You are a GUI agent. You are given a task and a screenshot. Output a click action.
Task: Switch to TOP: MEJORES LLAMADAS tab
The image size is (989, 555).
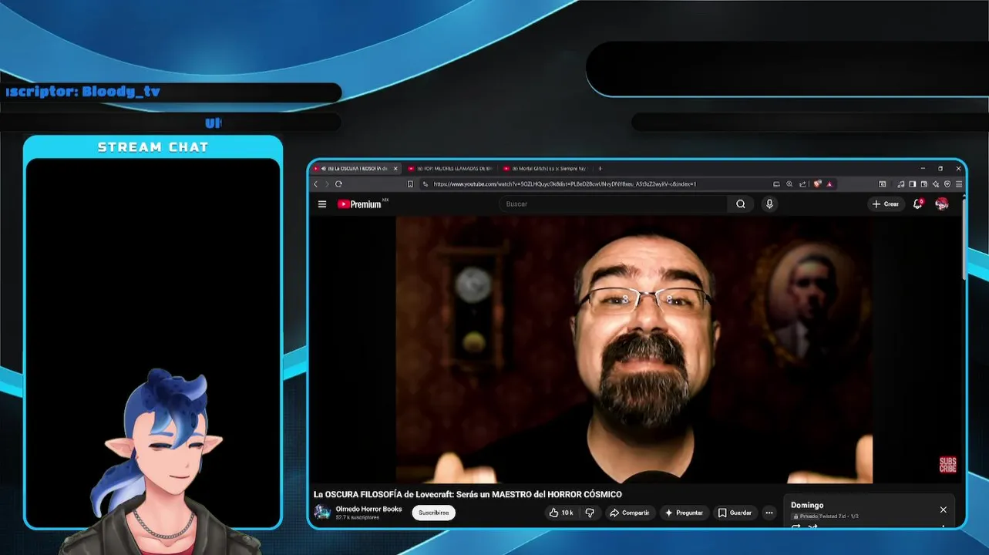pyautogui.click(x=451, y=168)
